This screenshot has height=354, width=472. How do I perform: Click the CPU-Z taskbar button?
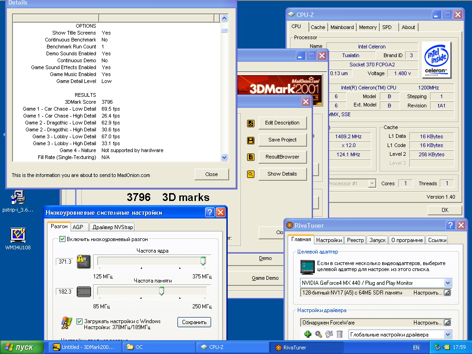(232, 347)
